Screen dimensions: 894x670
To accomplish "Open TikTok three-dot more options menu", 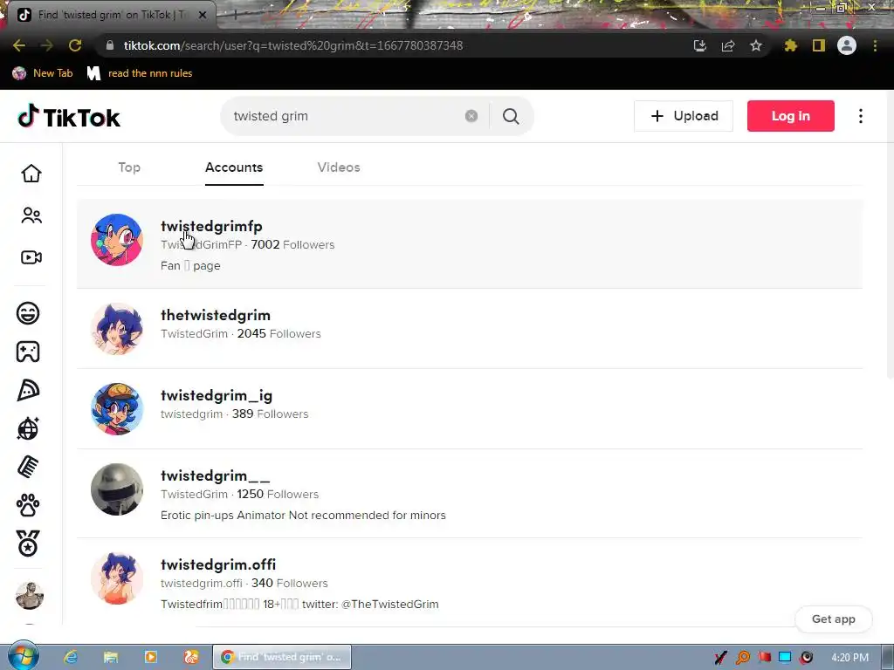I will [x=860, y=116].
